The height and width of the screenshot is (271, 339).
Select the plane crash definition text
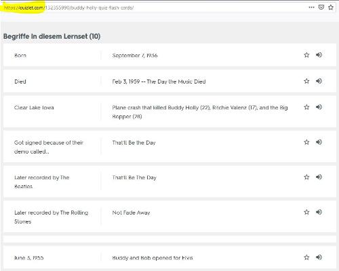(200, 112)
